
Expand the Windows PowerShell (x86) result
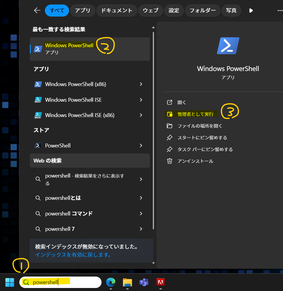(141, 84)
